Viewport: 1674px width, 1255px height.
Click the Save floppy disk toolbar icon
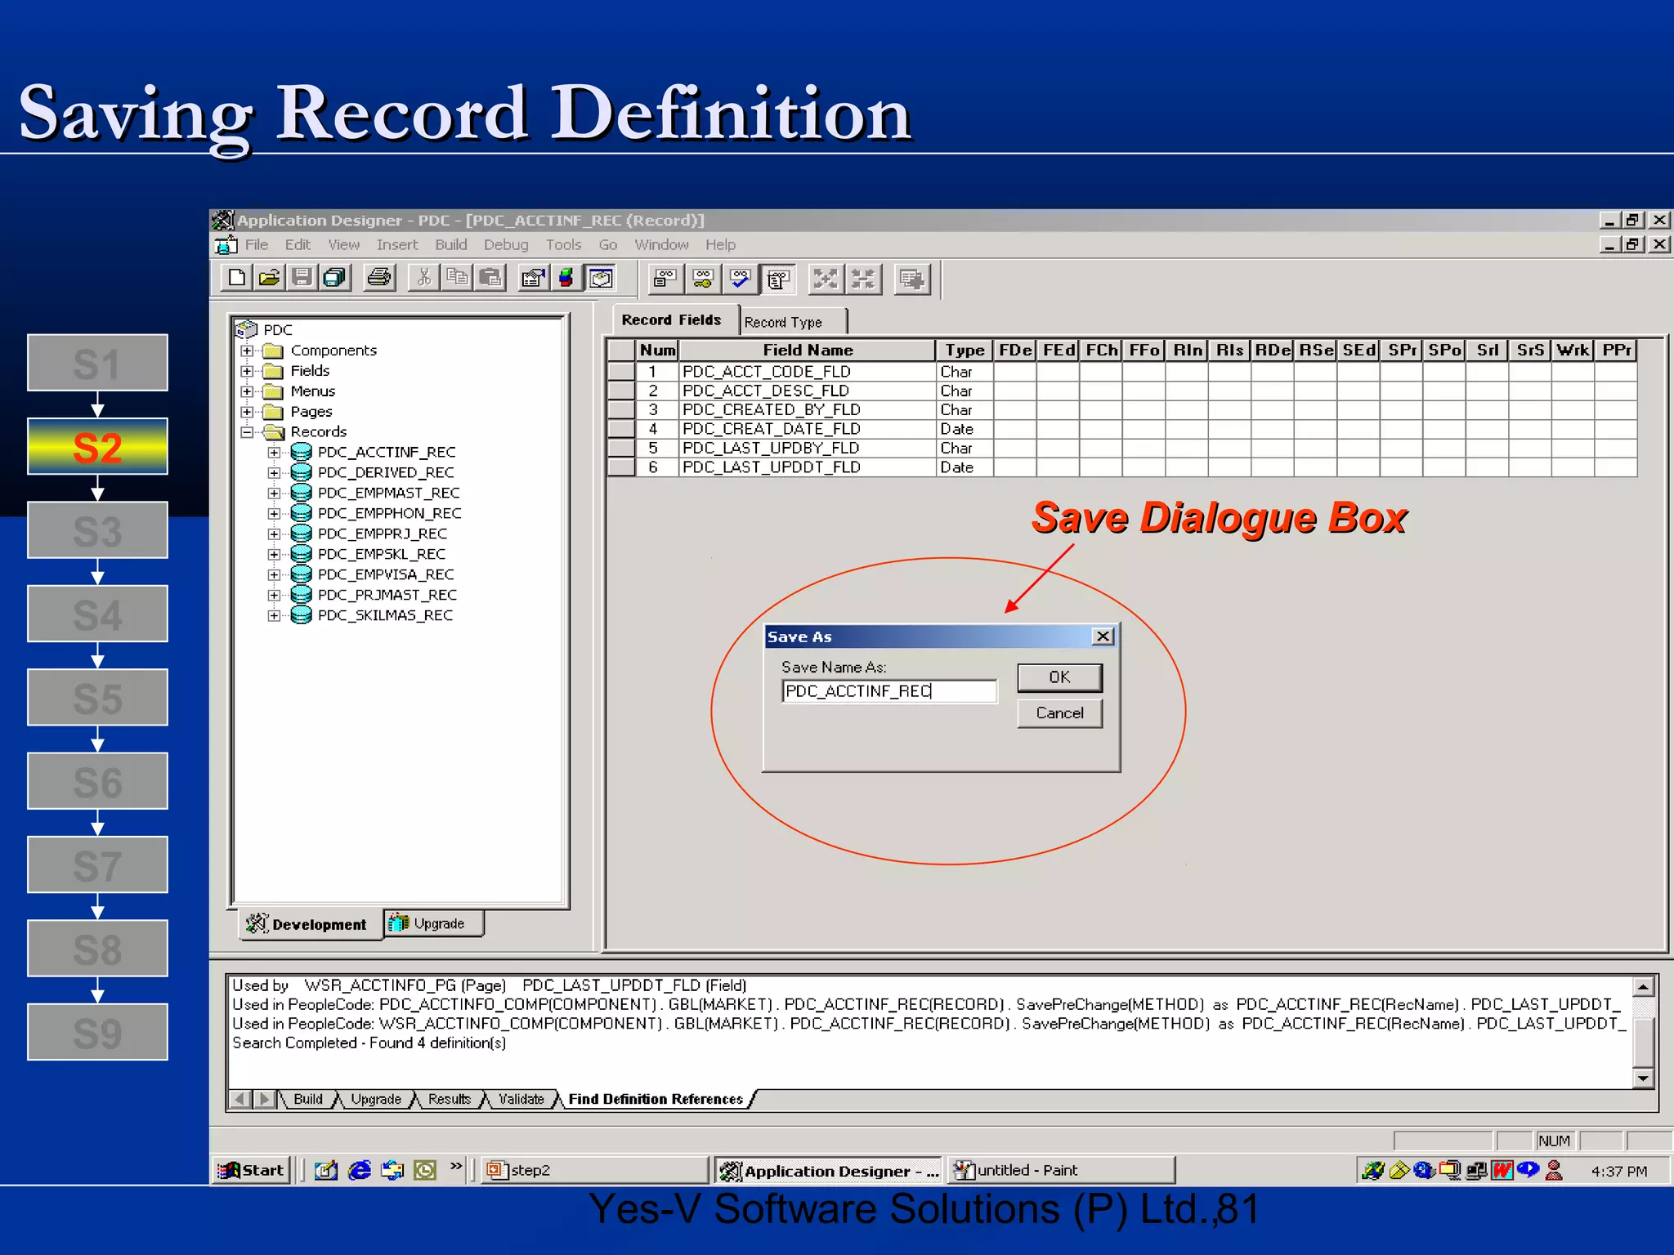(x=302, y=279)
